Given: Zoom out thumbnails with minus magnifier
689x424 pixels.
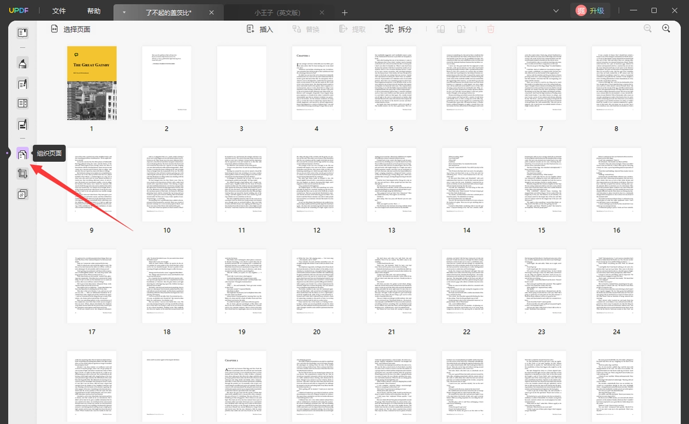Looking at the screenshot, I should point(648,29).
